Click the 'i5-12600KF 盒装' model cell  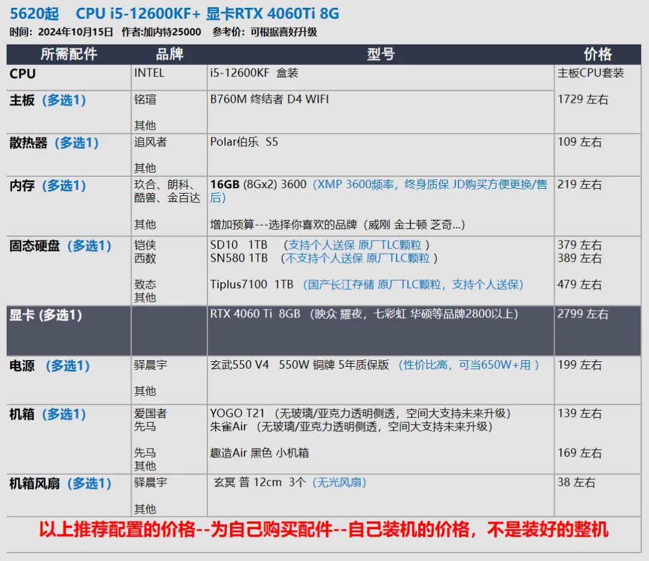(x=254, y=73)
